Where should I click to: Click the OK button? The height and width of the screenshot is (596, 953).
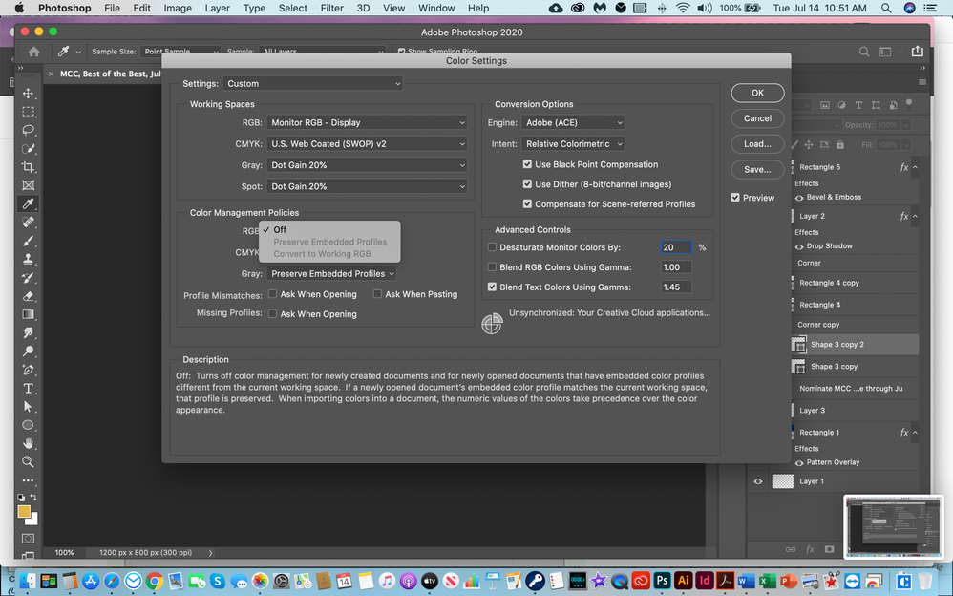(x=757, y=93)
